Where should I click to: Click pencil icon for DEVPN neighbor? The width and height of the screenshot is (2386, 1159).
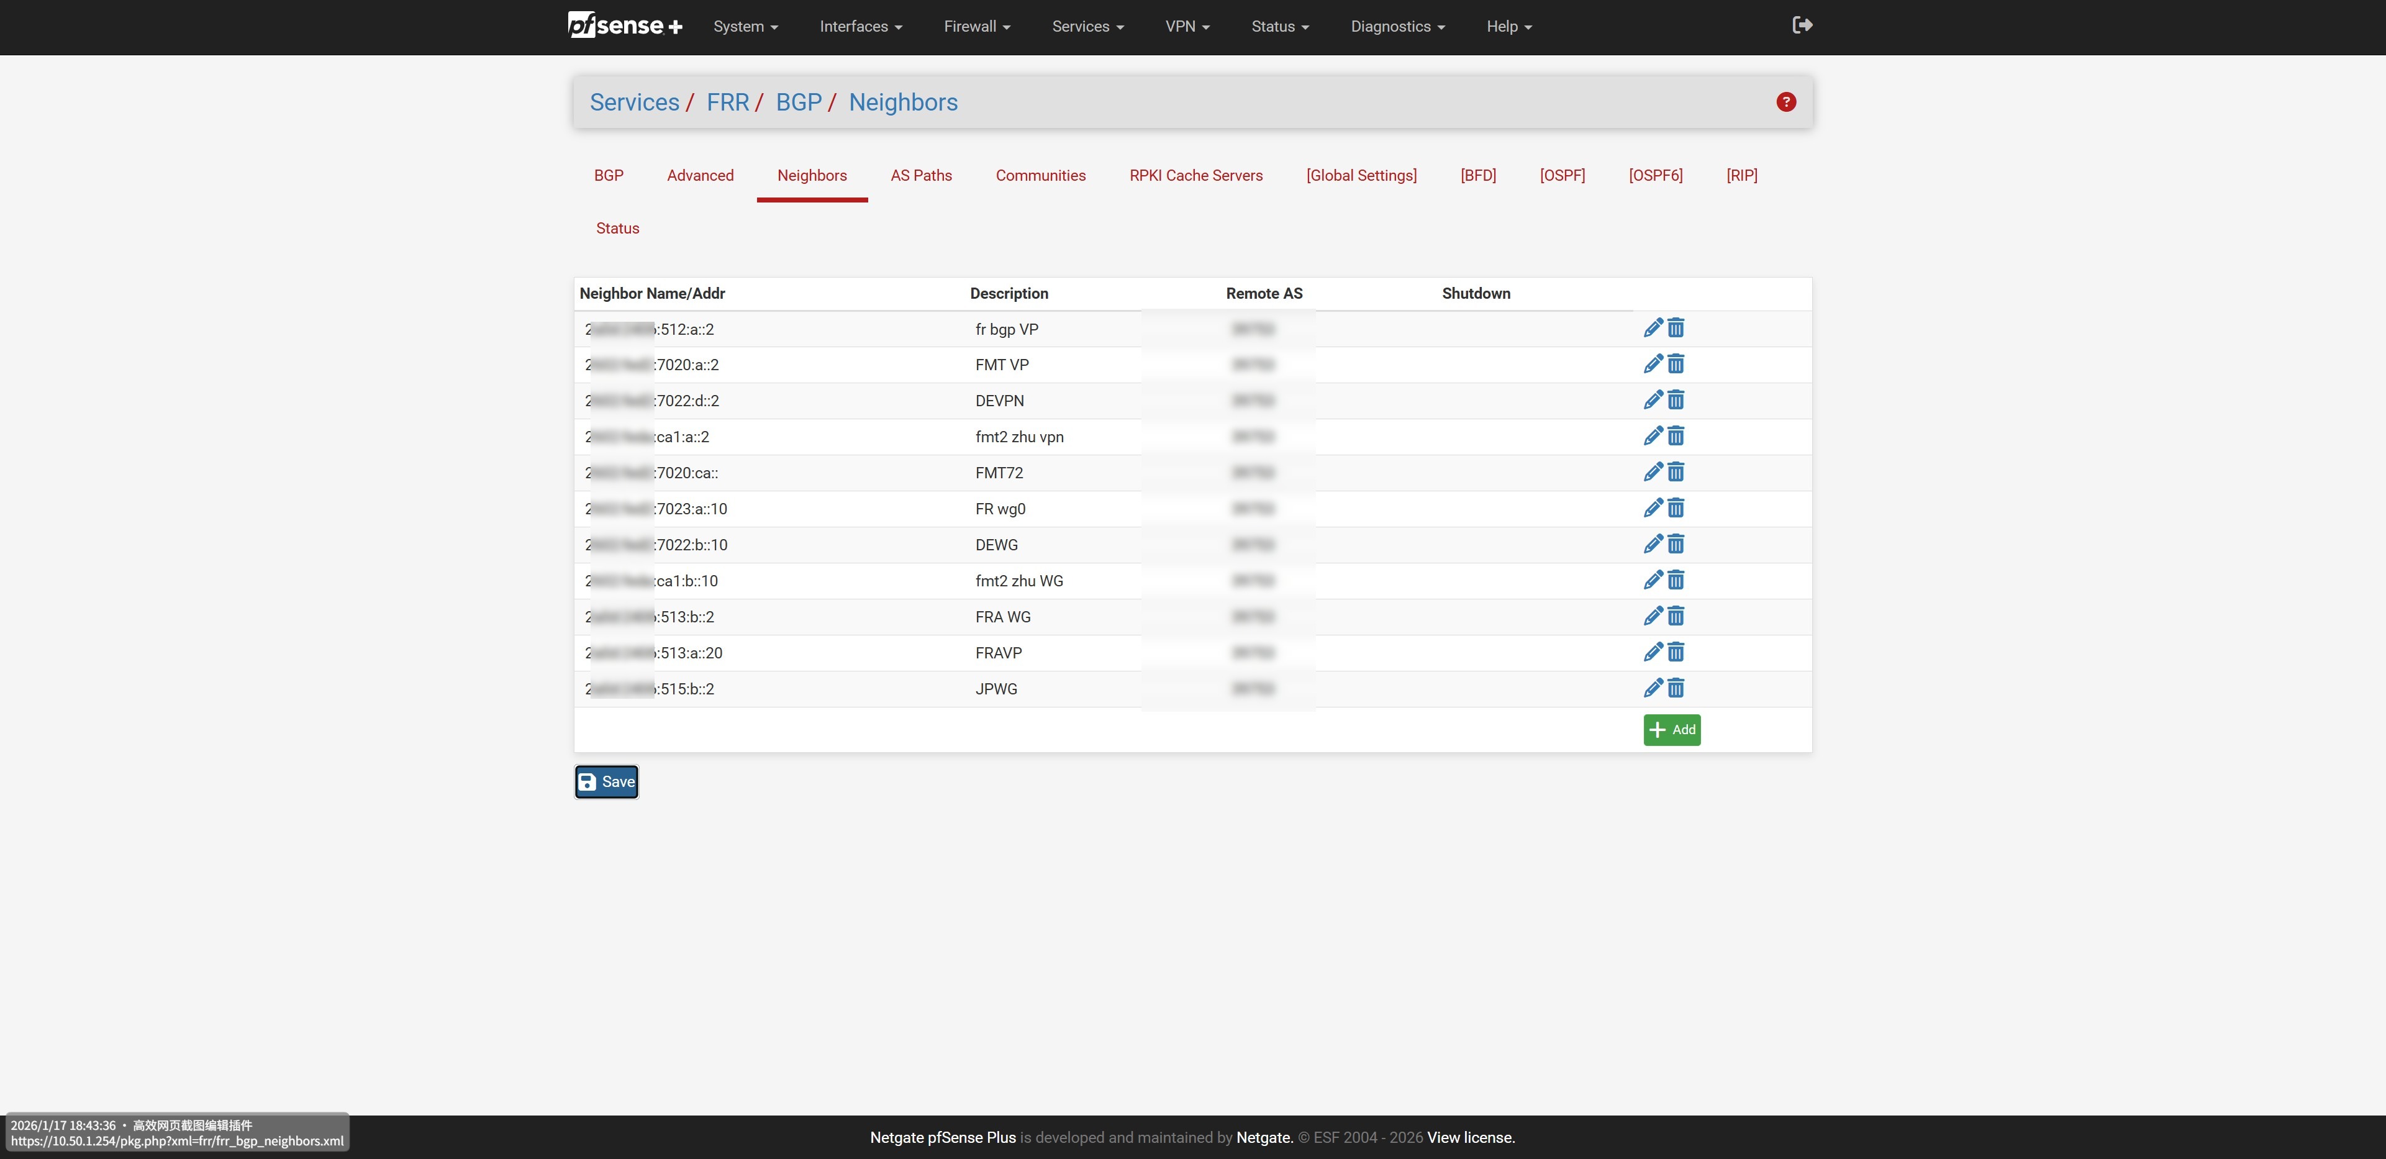(x=1653, y=400)
